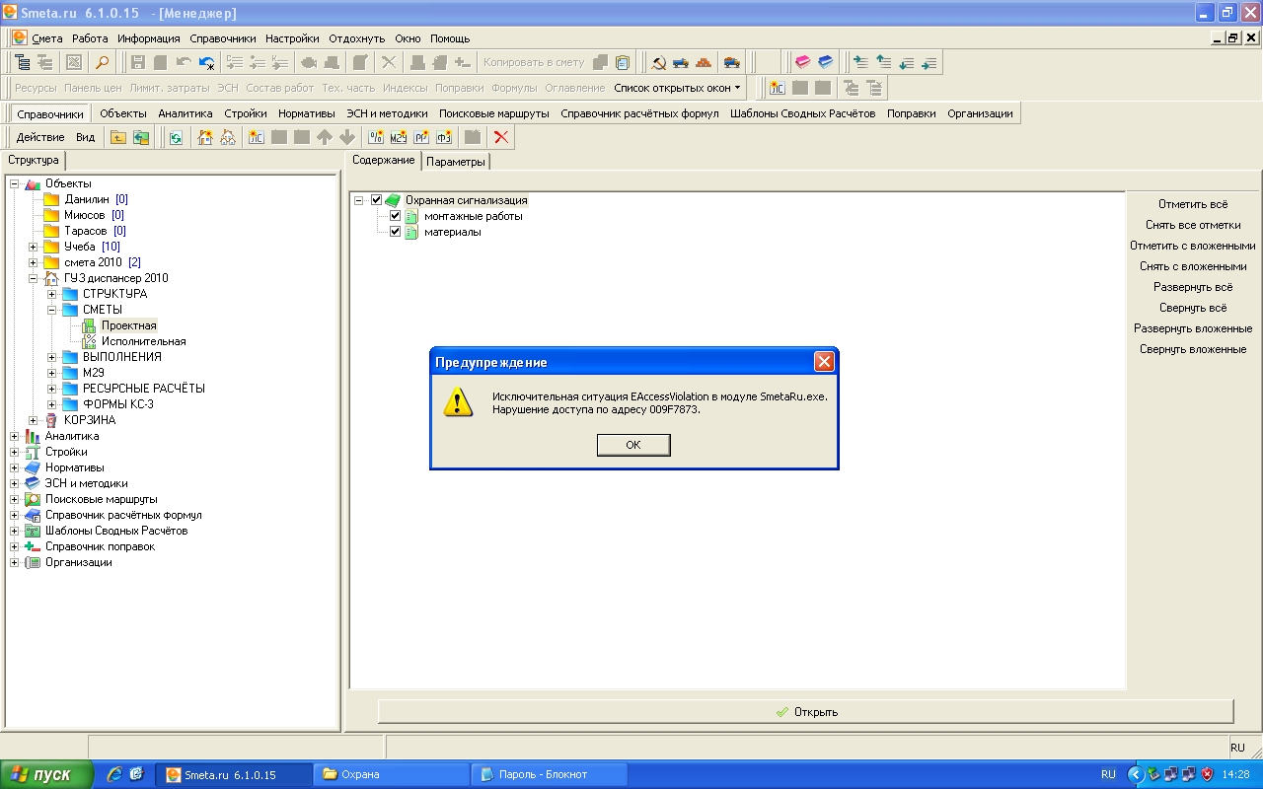Click the pink book icon
Image resolution: width=1263 pixels, height=789 pixels.
pyautogui.click(x=802, y=62)
